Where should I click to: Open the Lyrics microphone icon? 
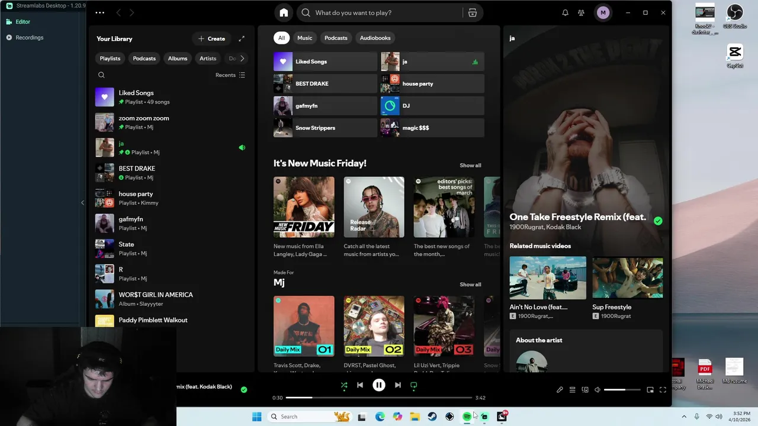560,390
